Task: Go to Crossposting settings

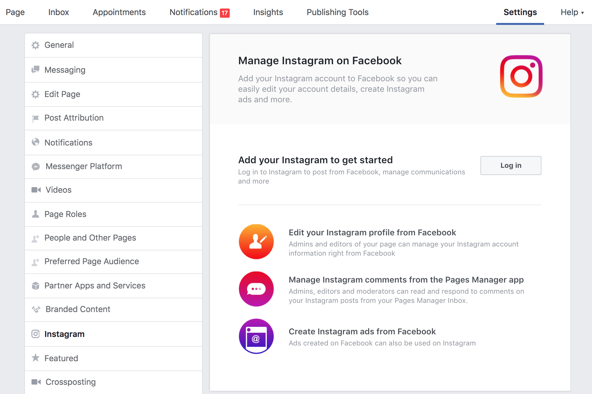Action: [x=71, y=382]
